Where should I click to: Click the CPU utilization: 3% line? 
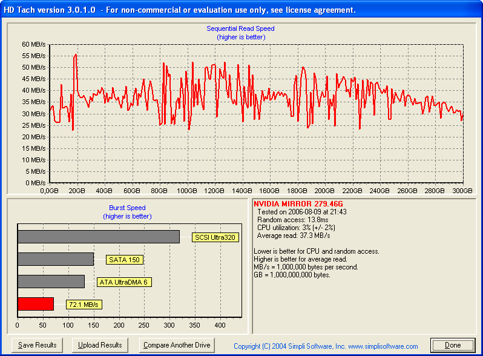click(296, 228)
